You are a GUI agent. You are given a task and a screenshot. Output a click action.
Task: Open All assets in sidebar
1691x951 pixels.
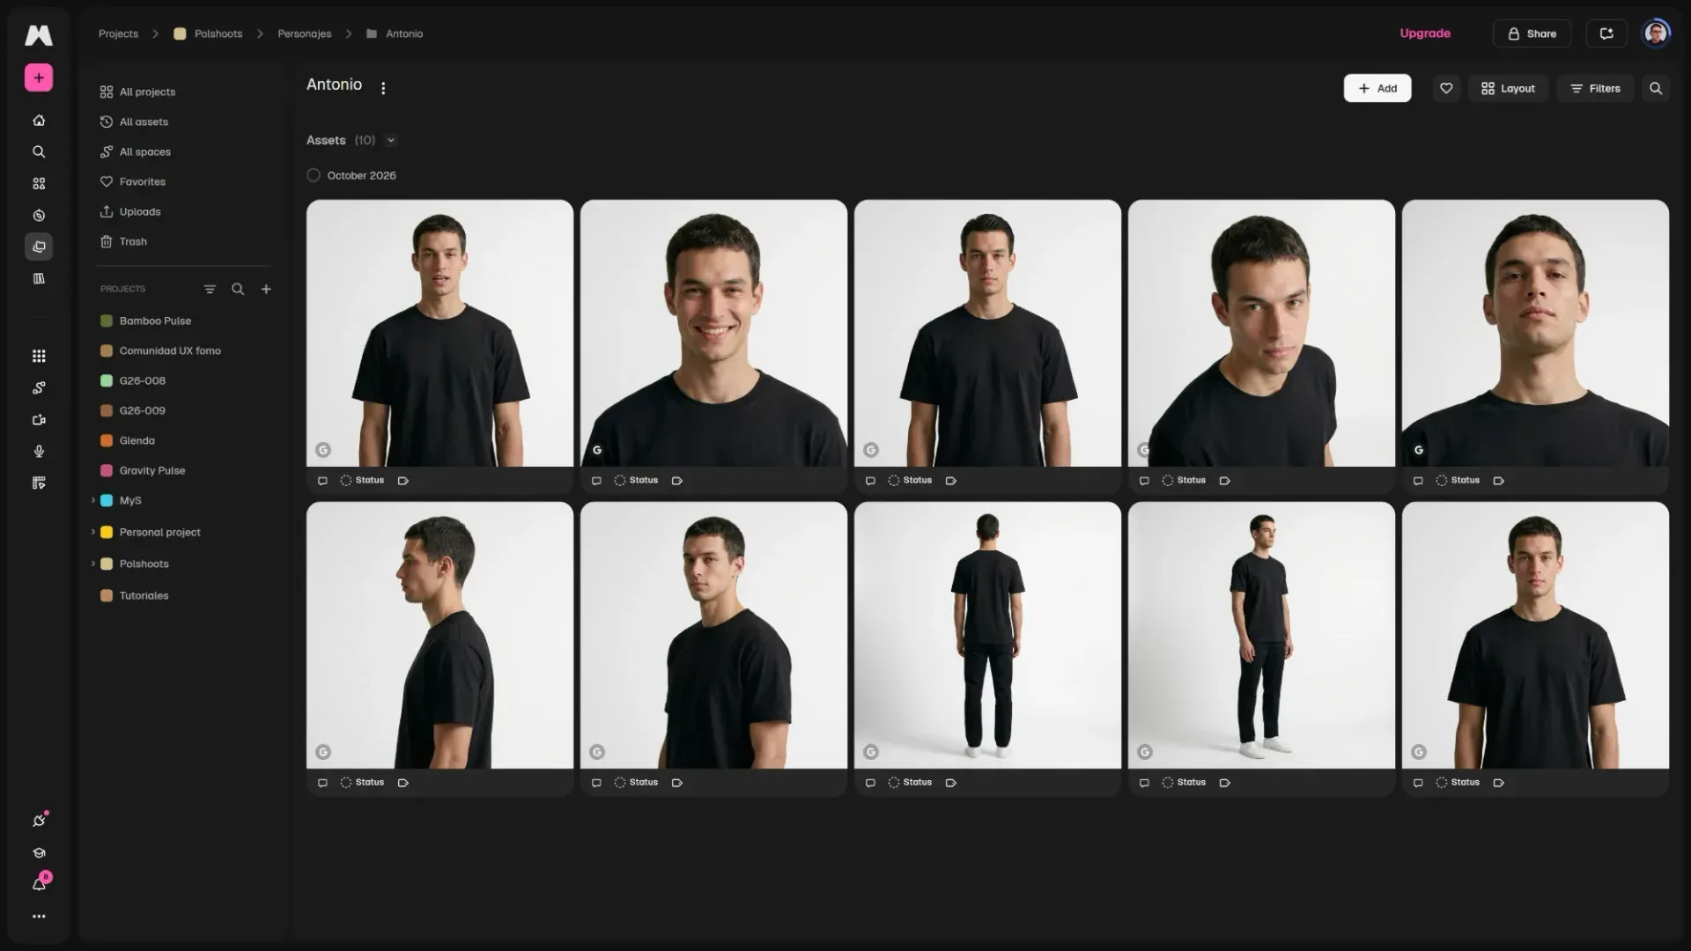coord(135,122)
